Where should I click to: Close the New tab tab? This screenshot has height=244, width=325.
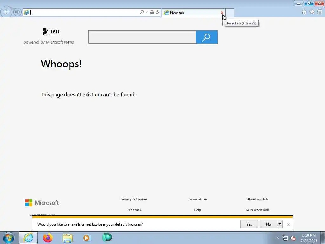tap(222, 13)
